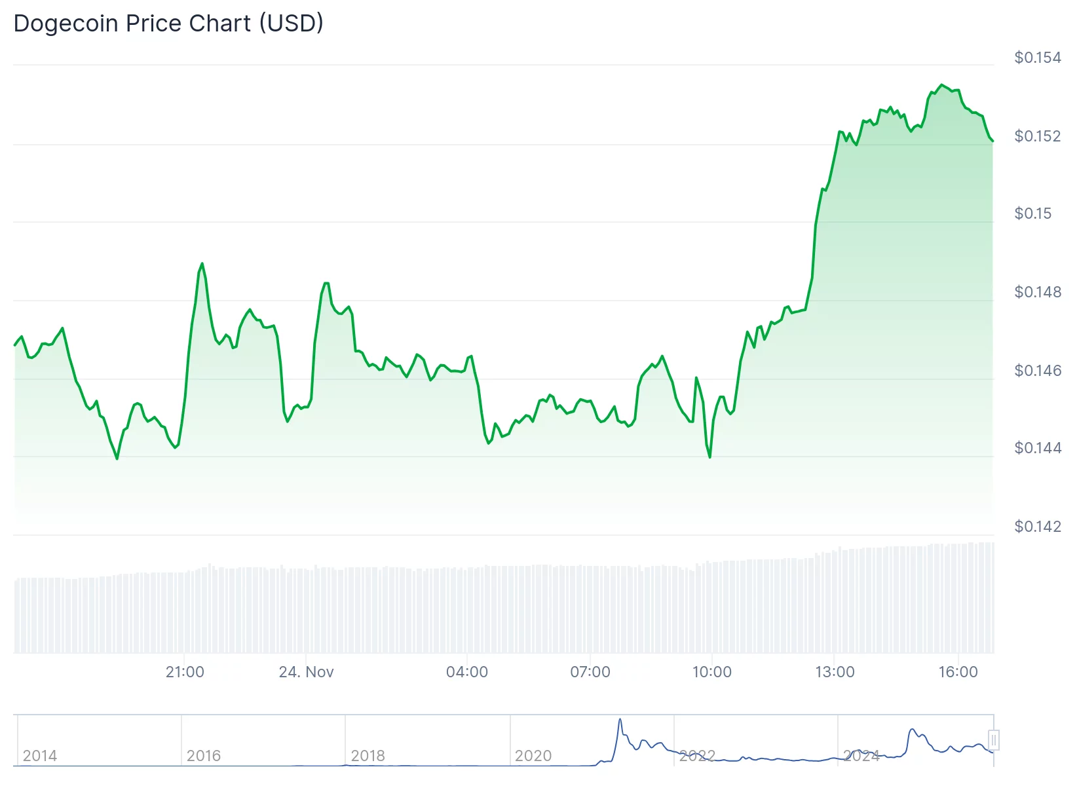Click the Dogecoin Price Chart (USD) title
This screenshot has width=1077, height=786.
pyautogui.click(x=168, y=24)
